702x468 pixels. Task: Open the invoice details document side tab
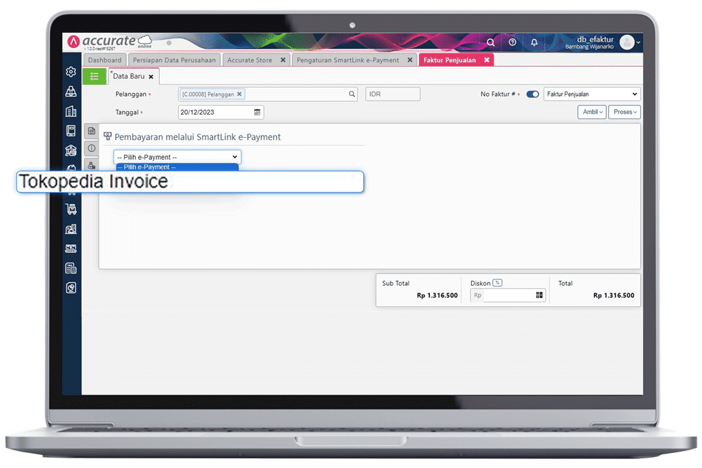91,131
